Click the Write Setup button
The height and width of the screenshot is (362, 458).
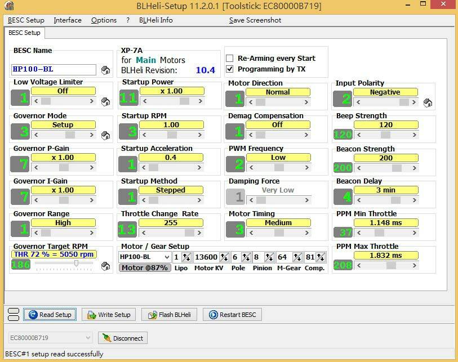pyautogui.click(x=109, y=315)
